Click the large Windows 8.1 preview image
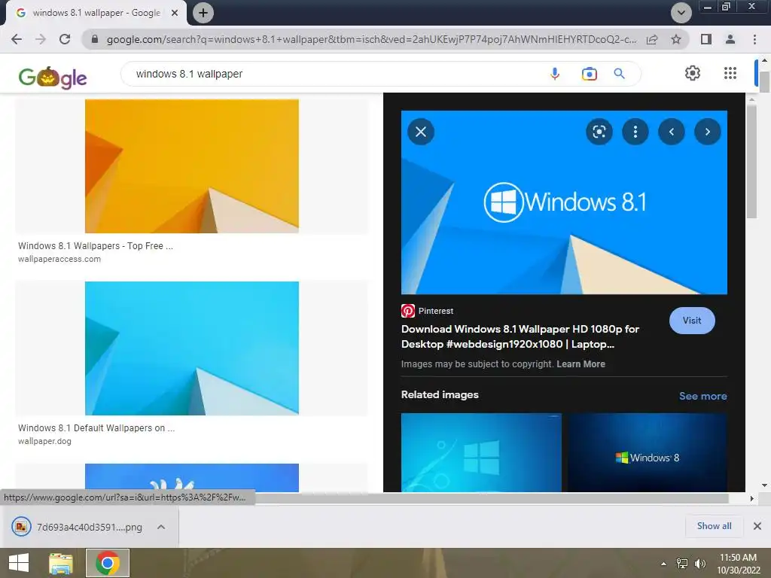Image resolution: width=771 pixels, height=578 pixels. [x=564, y=202]
